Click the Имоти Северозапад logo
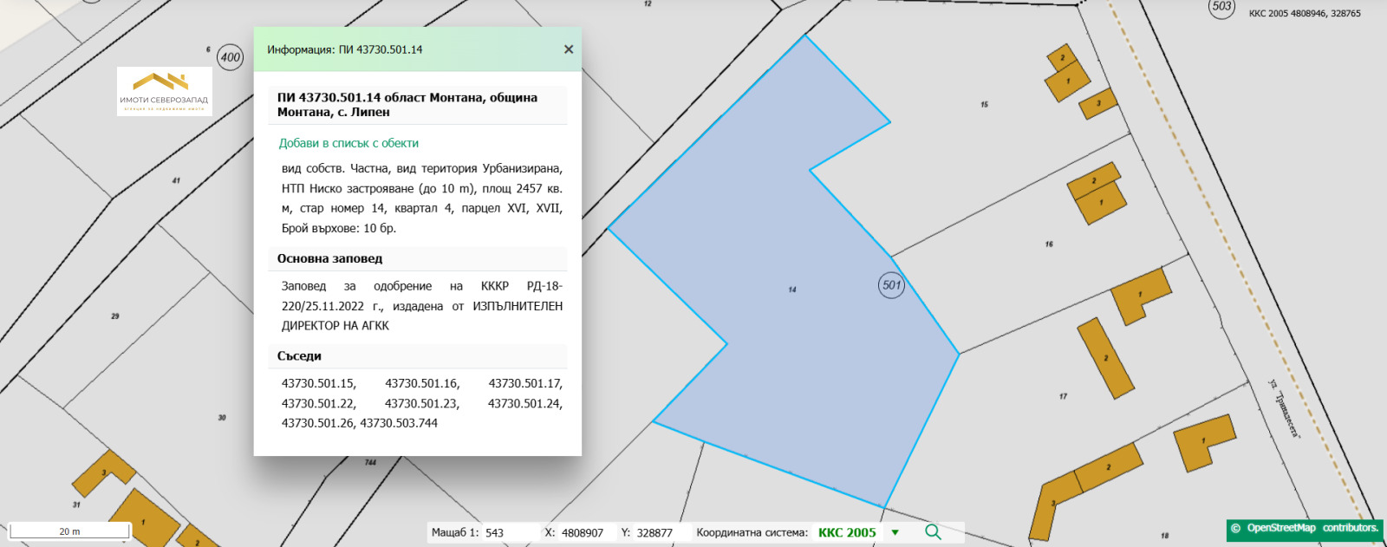 pos(165,91)
